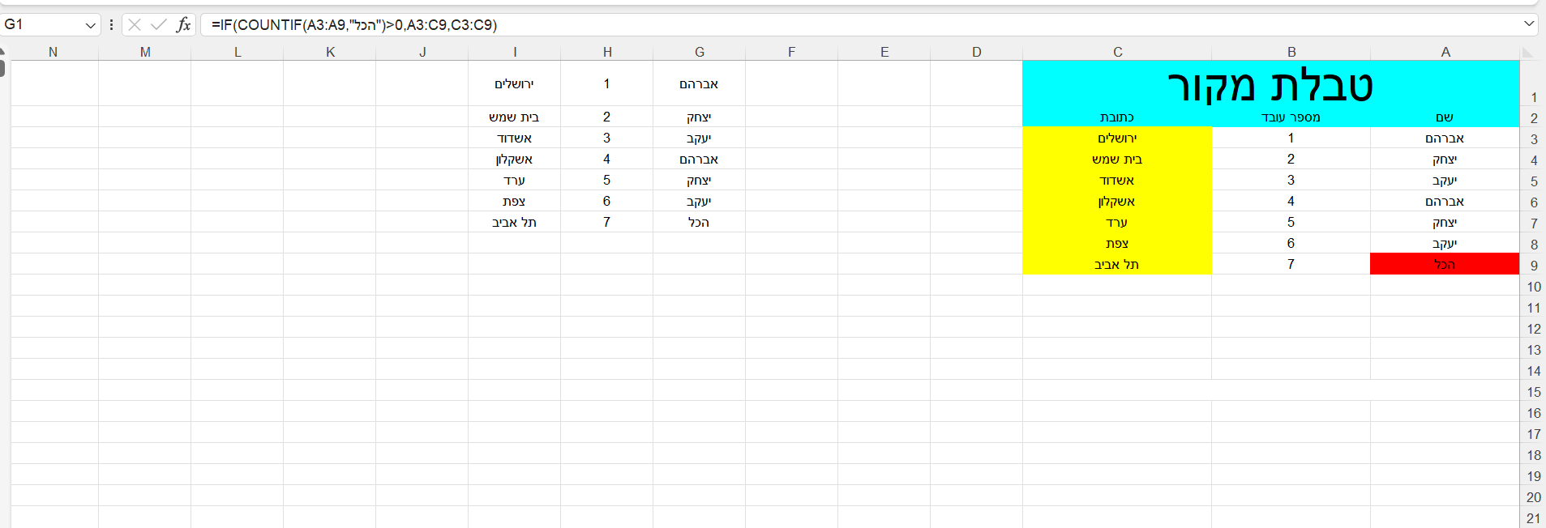Select row 15 header
Screen dimensions: 1546x528
click(x=1533, y=392)
